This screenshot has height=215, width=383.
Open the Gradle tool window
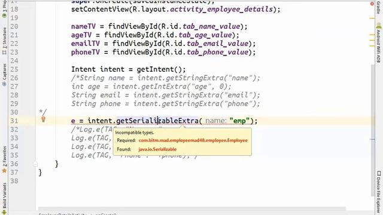click(378, 7)
